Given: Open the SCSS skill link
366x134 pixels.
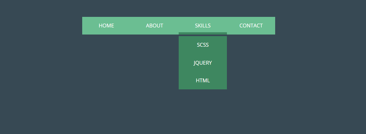Looking at the screenshot, I should [203, 45].
